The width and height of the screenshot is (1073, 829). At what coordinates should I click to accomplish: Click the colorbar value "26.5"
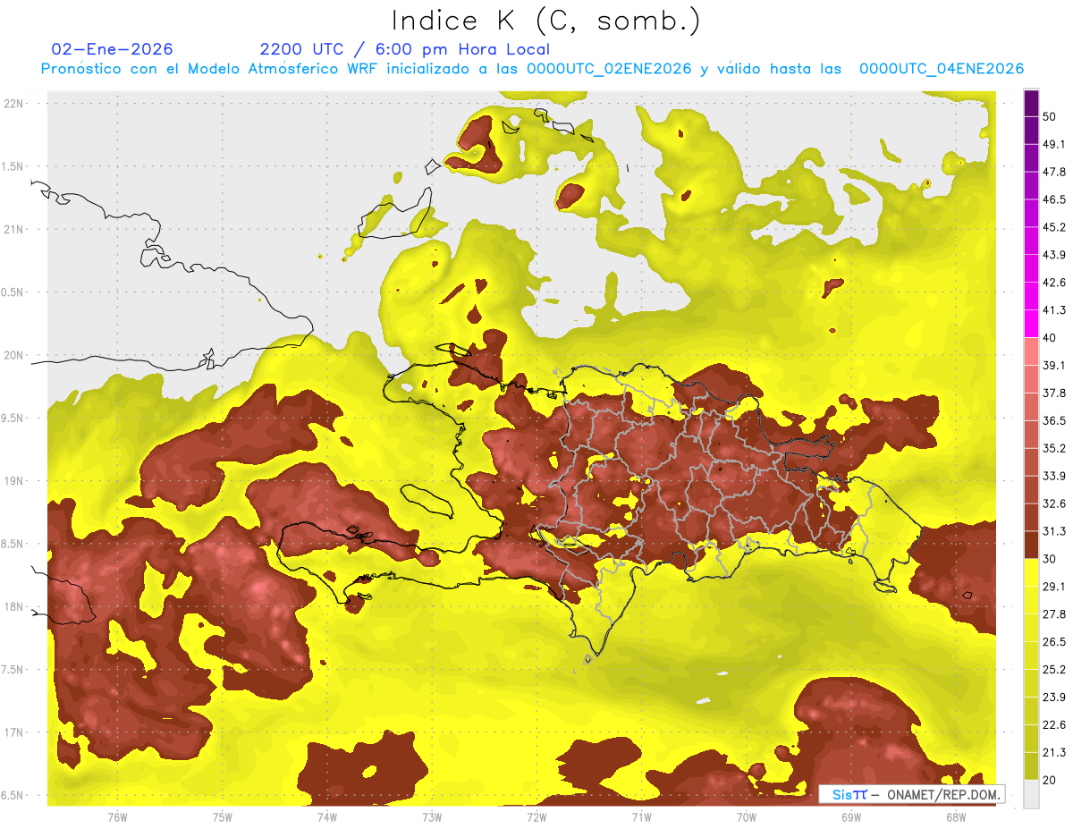coord(1054,642)
